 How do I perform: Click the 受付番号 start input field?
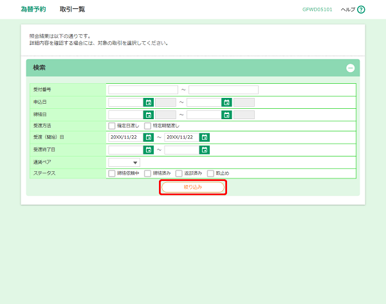pyautogui.click(x=143, y=90)
